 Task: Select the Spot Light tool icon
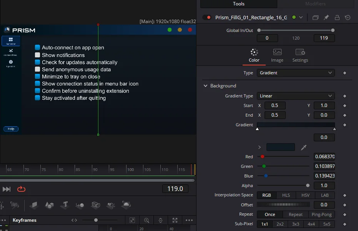click(x=111, y=205)
